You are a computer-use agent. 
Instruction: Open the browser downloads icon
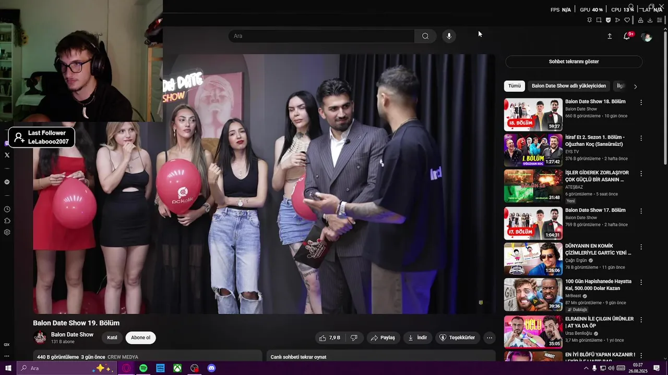coord(650,20)
